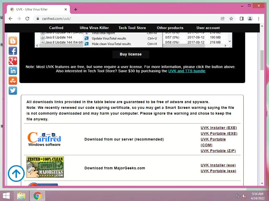Click the Java 8 Update 144 (64-bit) row
The height and width of the screenshot is (201, 269).
pos(62,42)
